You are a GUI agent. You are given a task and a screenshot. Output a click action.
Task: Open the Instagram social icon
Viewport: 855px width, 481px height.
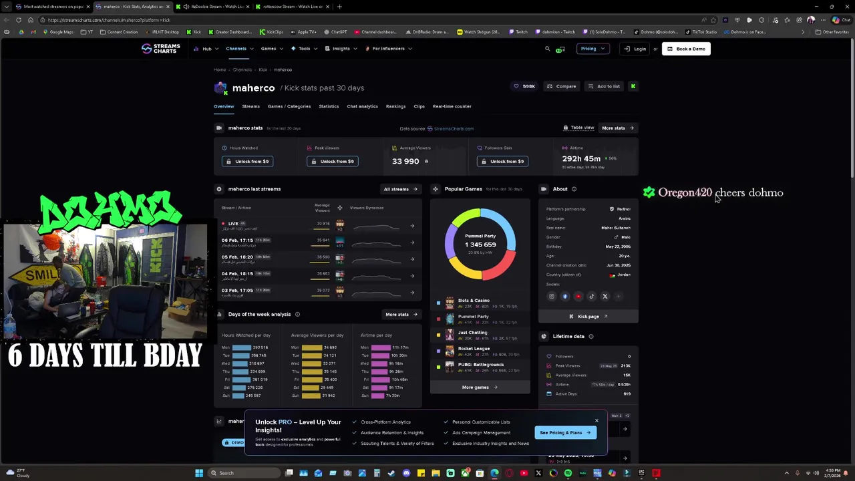point(552,297)
